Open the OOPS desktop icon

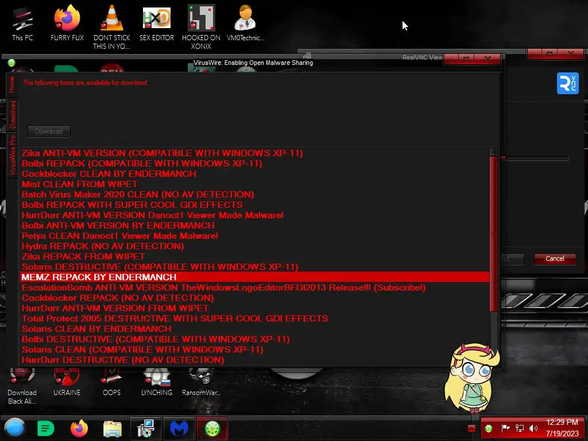coord(111,383)
